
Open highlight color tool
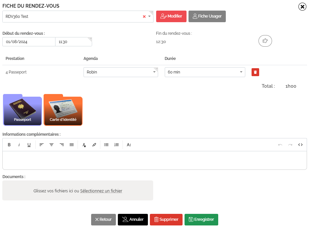94,145
